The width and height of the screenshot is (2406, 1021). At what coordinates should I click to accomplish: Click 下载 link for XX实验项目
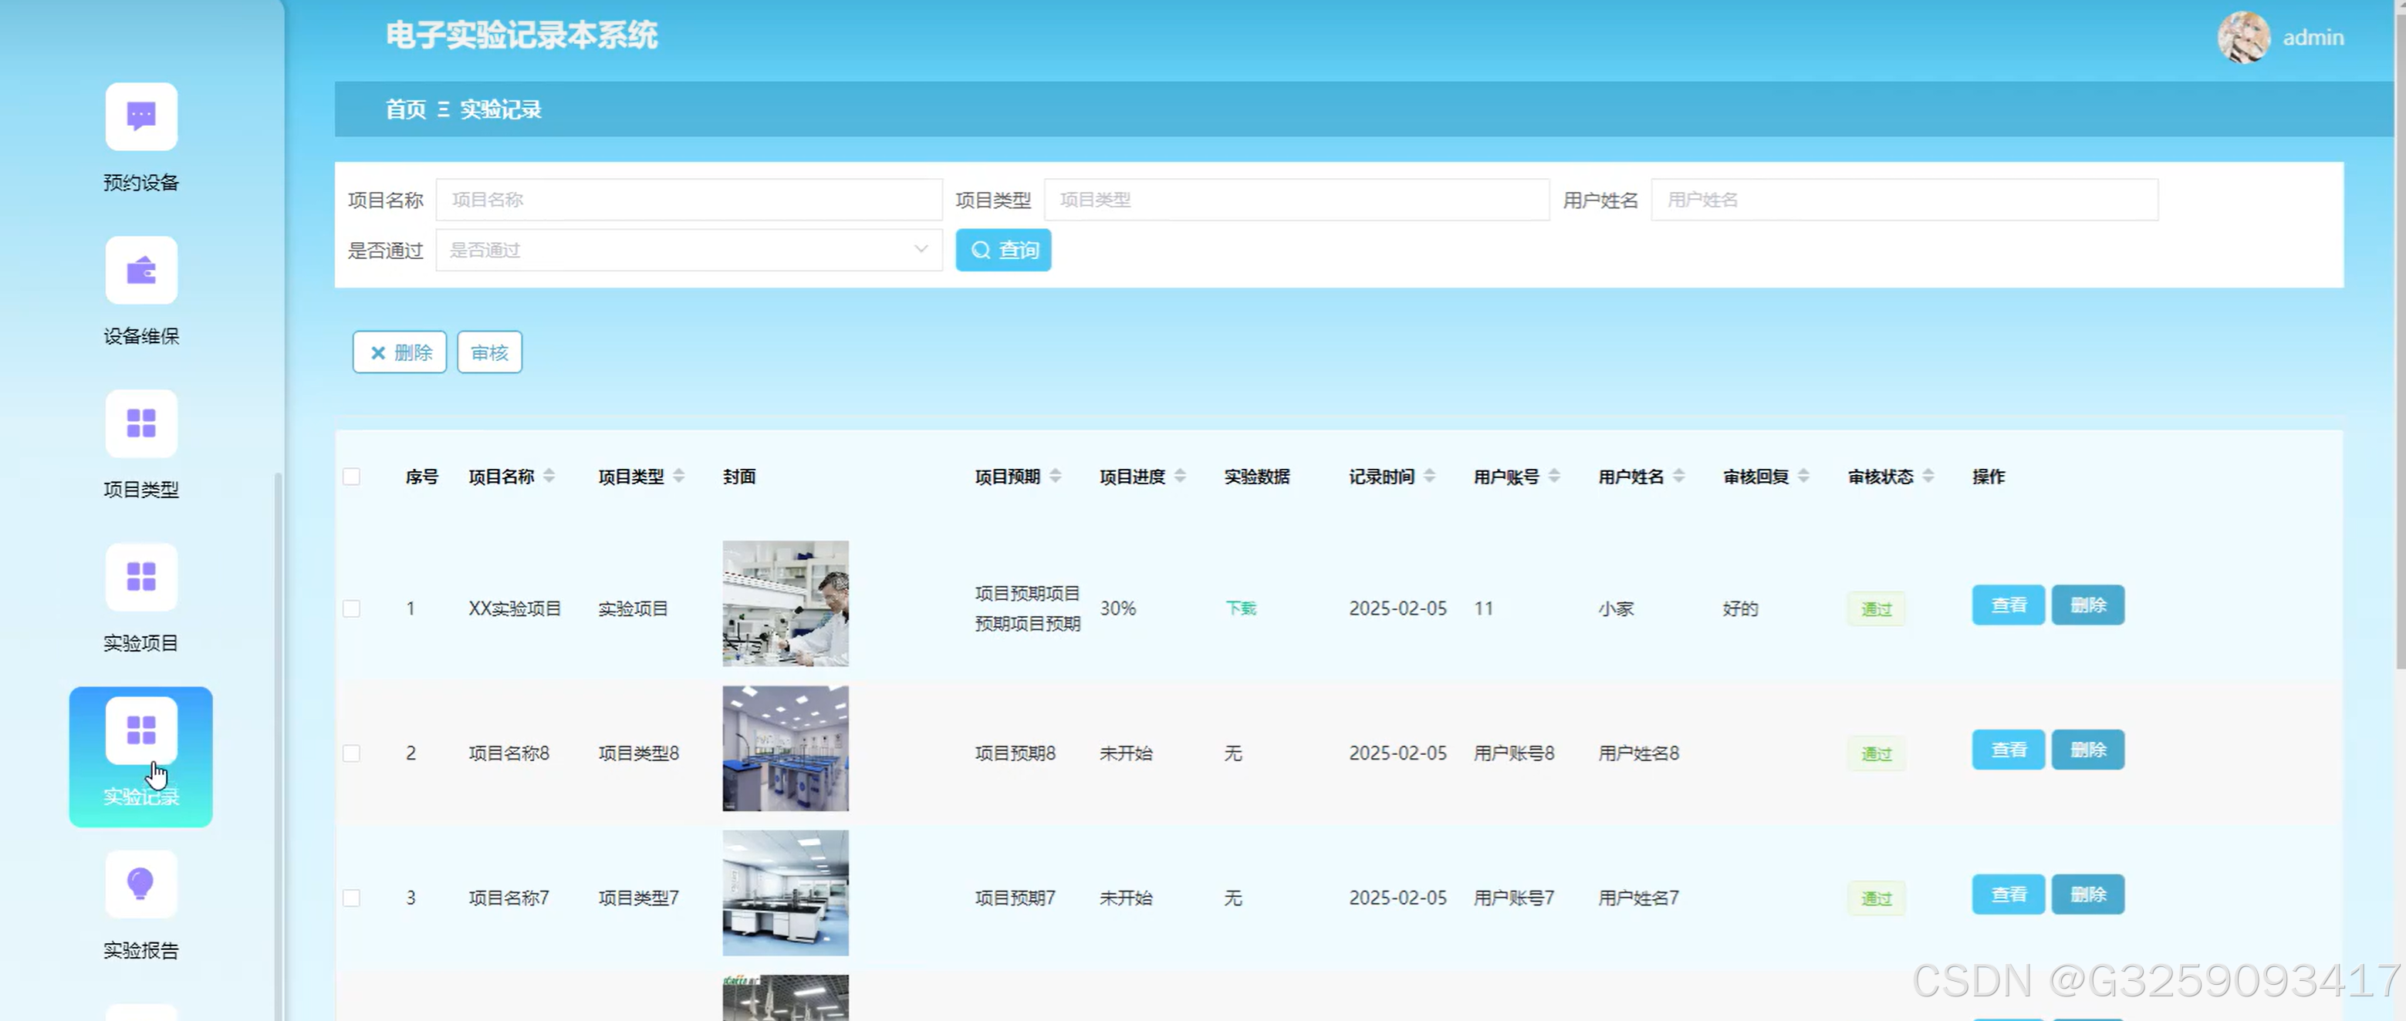(1240, 608)
